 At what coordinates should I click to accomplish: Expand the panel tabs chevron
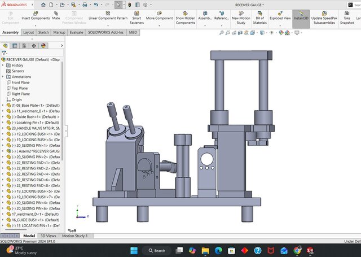61,46
